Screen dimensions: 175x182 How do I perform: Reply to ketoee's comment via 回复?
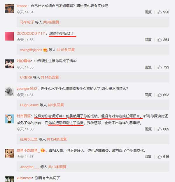pos(148,12)
